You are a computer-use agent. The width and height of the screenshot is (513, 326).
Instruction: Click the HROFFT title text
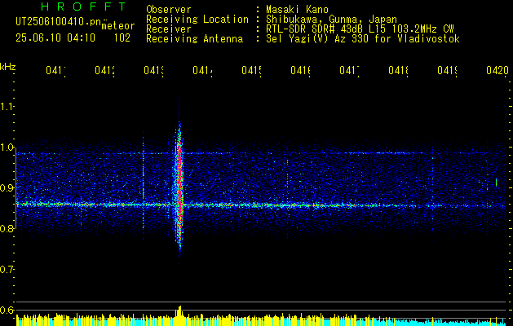[x=84, y=7]
